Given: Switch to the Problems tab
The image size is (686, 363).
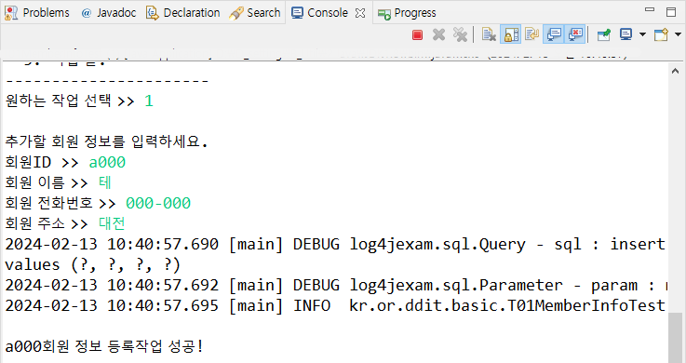Looking at the screenshot, I should (x=37, y=13).
